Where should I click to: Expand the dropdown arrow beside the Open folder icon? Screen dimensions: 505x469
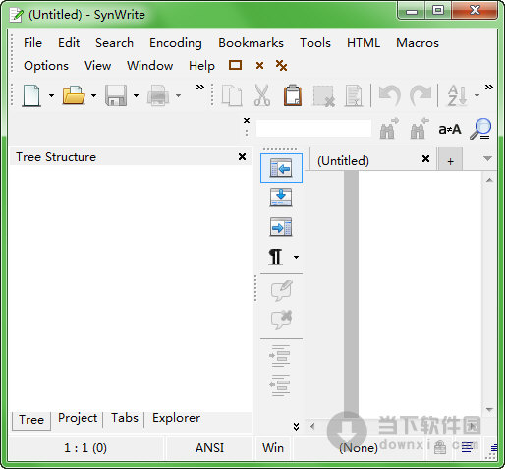click(x=93, y=95)
